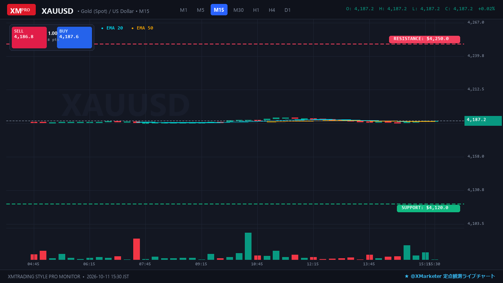Toggle the EMA 50 legend item
The height and width of the screenshot is (283, 503).
[142, 28]
